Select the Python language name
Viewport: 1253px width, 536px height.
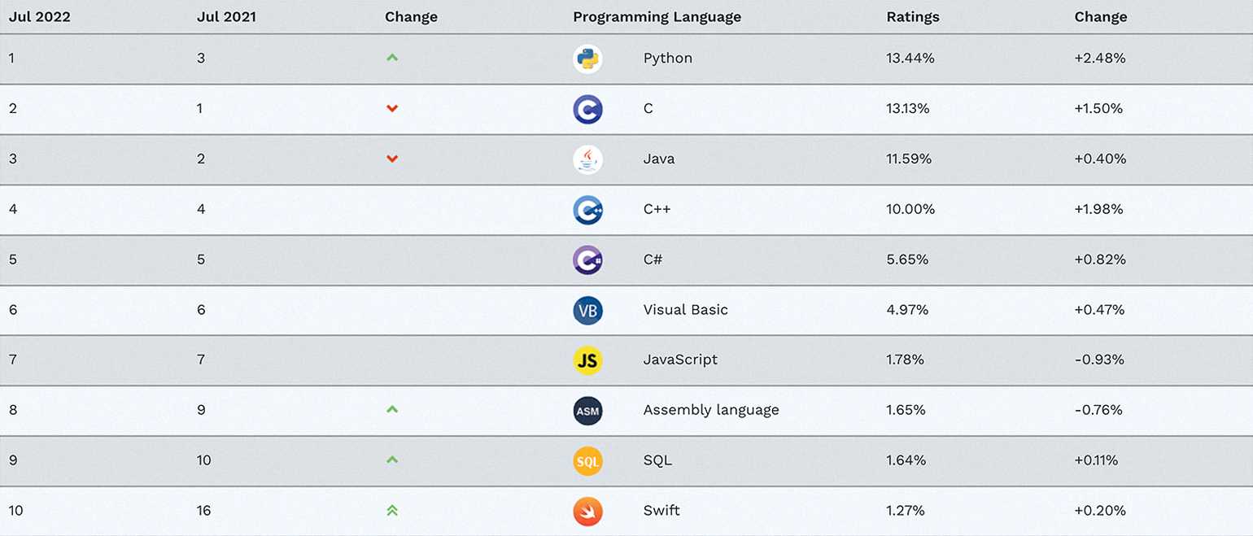(x=667, y=59)
